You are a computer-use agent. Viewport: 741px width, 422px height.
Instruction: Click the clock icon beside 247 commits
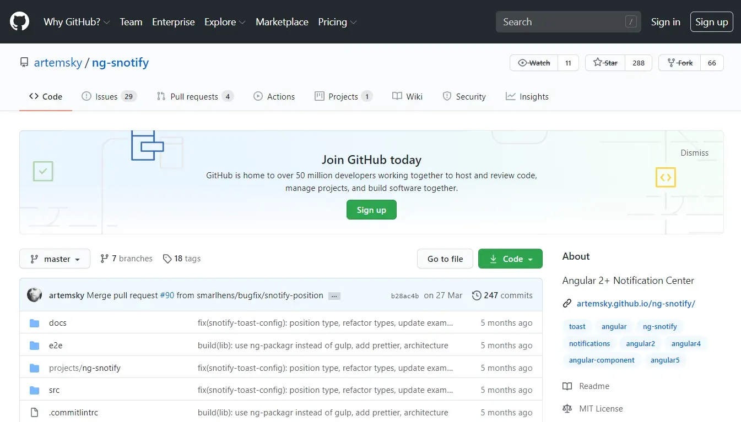pyautogui.click(x=477, y=295)
